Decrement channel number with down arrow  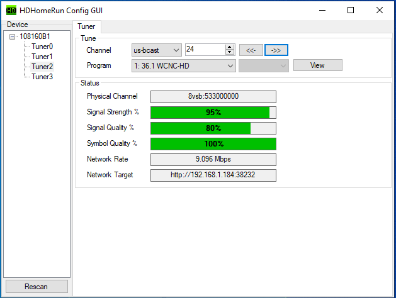230,53
